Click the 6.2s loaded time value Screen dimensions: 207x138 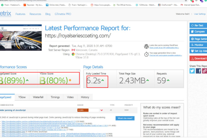point(93,80)
